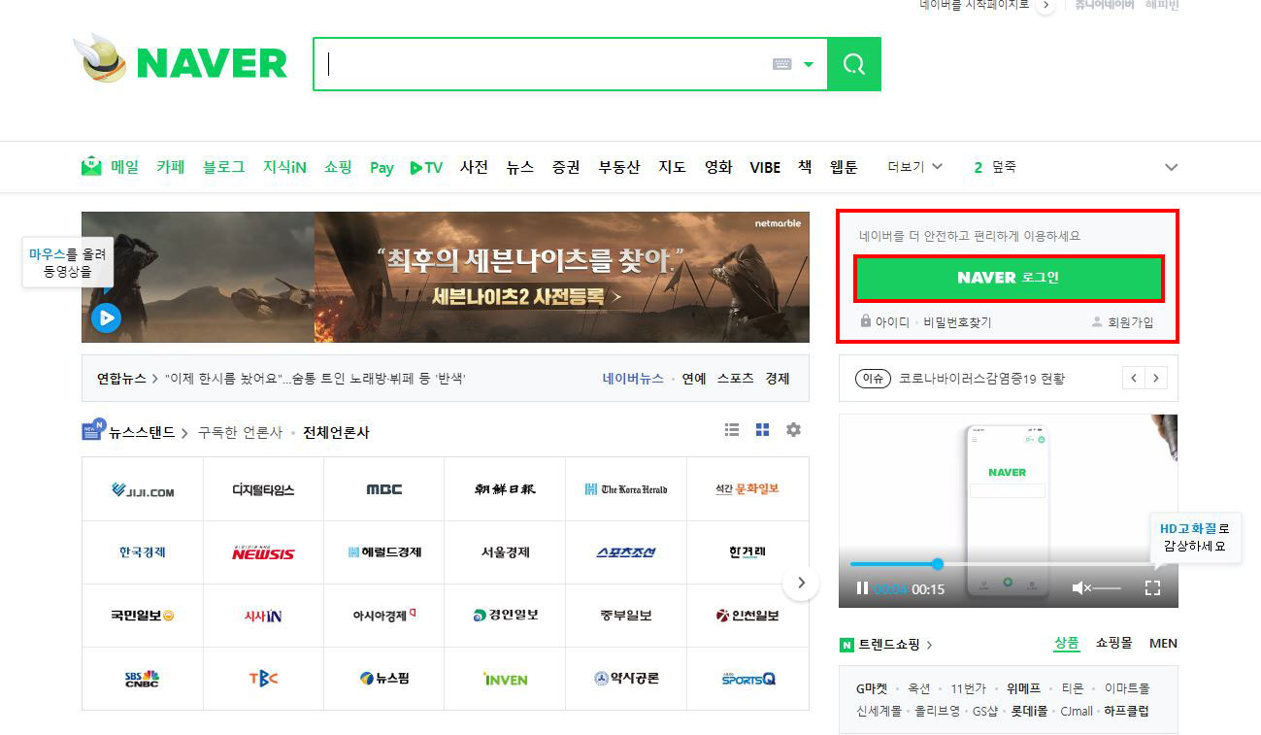
Task: Open 스포츠조선 press logo
Action: click(625, 552)
